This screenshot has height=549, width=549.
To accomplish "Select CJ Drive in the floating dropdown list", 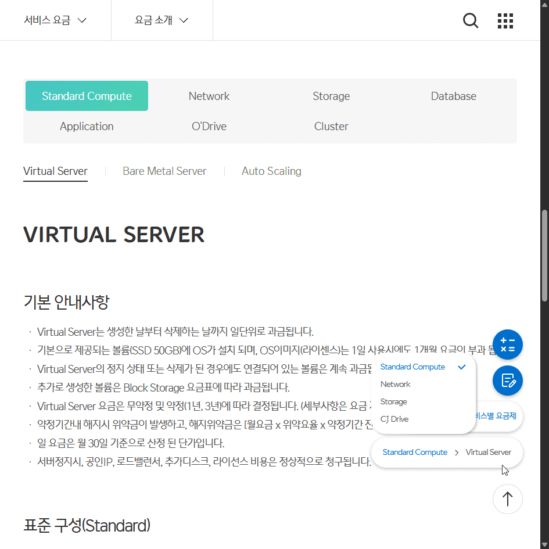I will 394,419.
